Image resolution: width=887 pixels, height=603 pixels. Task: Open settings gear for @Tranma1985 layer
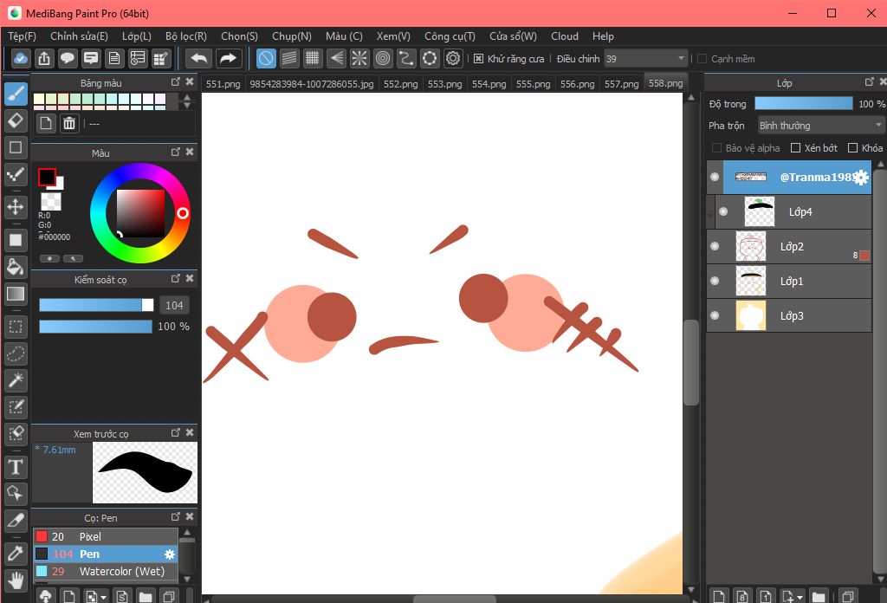860,178
